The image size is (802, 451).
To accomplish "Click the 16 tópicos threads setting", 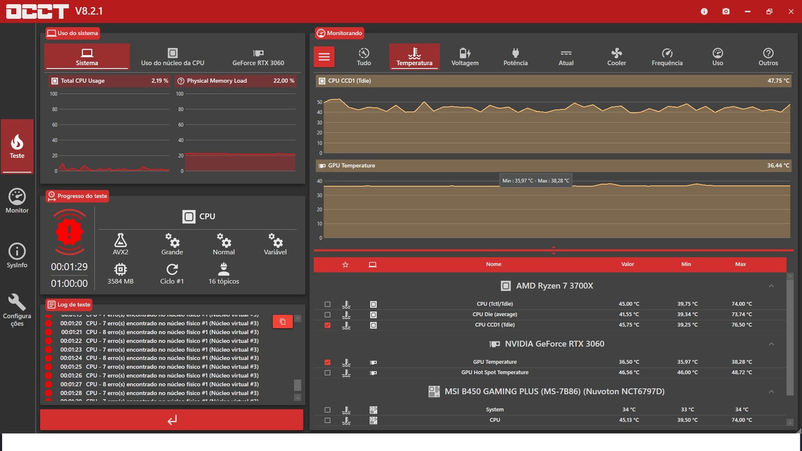I will pos(224,274).
